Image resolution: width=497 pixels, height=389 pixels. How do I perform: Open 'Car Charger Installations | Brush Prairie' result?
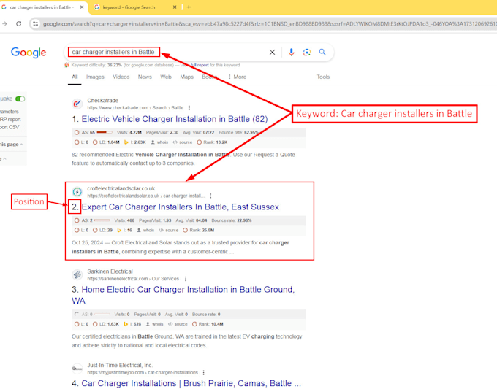(191, 383)
